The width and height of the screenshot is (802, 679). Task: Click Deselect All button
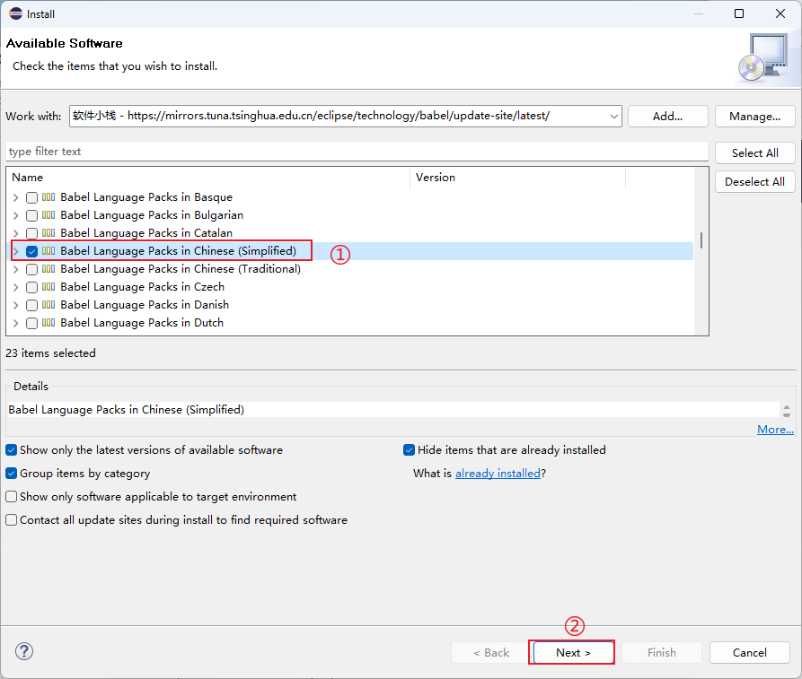[x=754, y=182]
